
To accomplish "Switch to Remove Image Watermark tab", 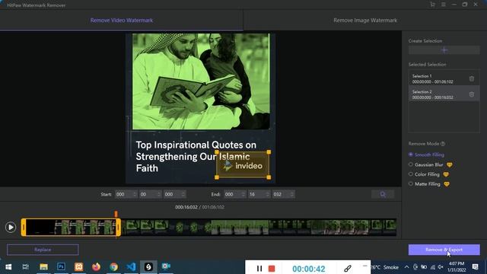I will coord(365,21).
